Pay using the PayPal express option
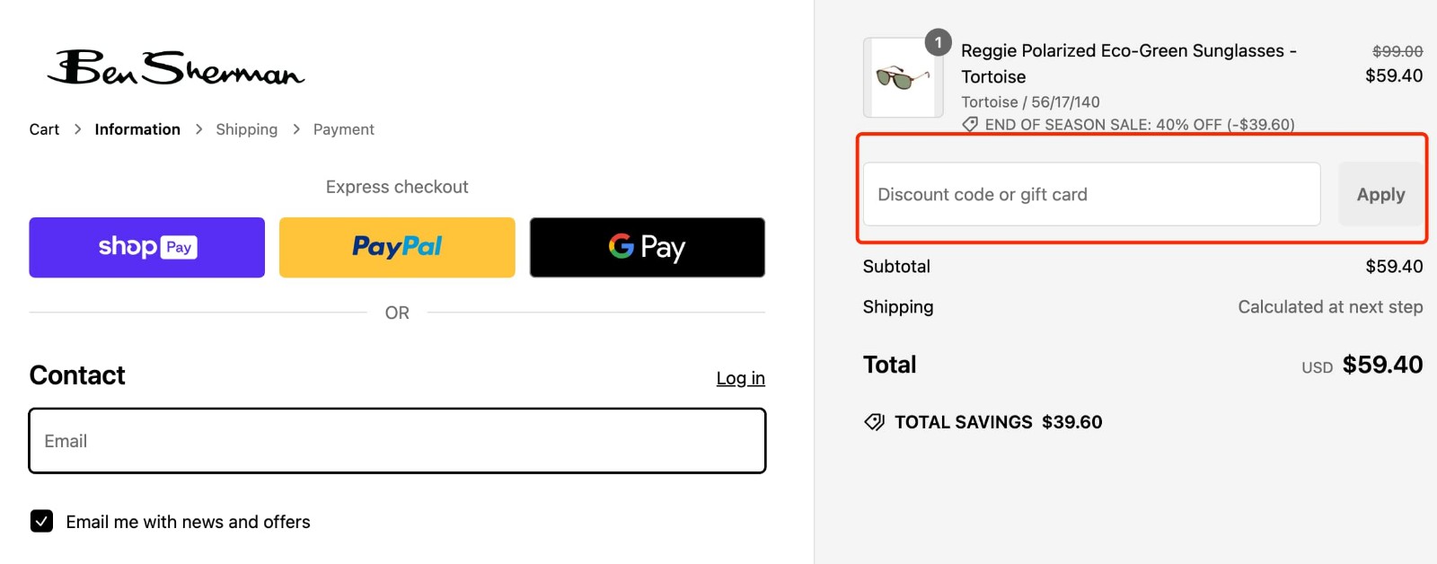Viewport: 1437px width, 564px height. pos(396,247)
